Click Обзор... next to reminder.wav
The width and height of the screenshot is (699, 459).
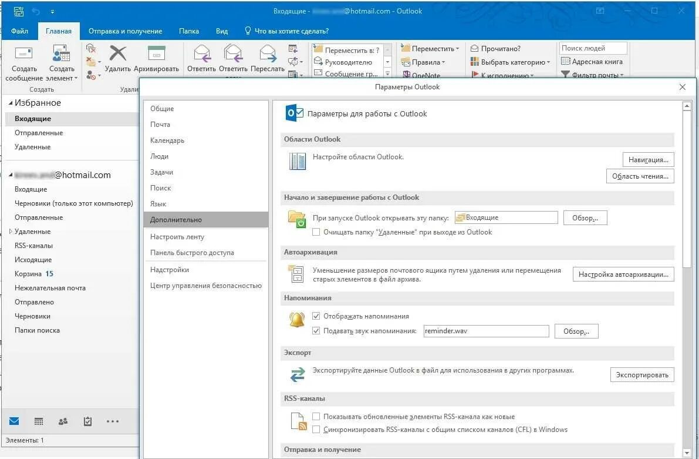(576, 331)
